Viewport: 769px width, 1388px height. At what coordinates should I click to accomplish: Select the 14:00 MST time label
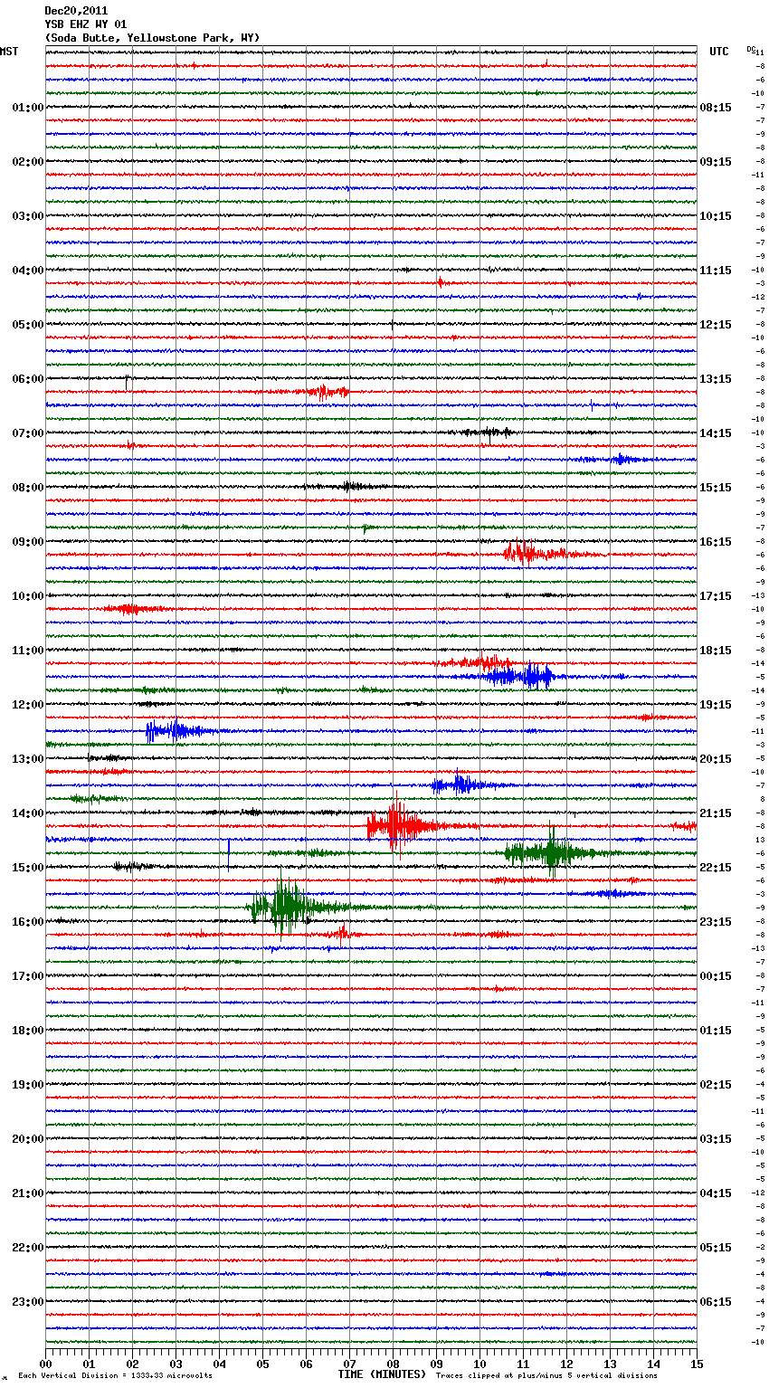tap(28, 813)
